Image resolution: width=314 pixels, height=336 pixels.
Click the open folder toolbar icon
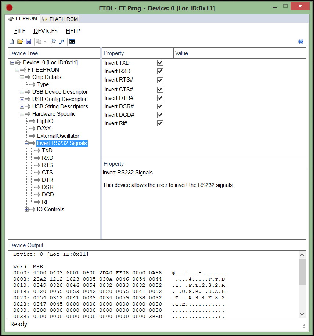(x=20, y=41)
